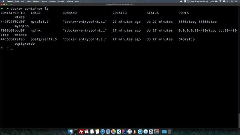Click the COMMAND column header

[69, 13]
